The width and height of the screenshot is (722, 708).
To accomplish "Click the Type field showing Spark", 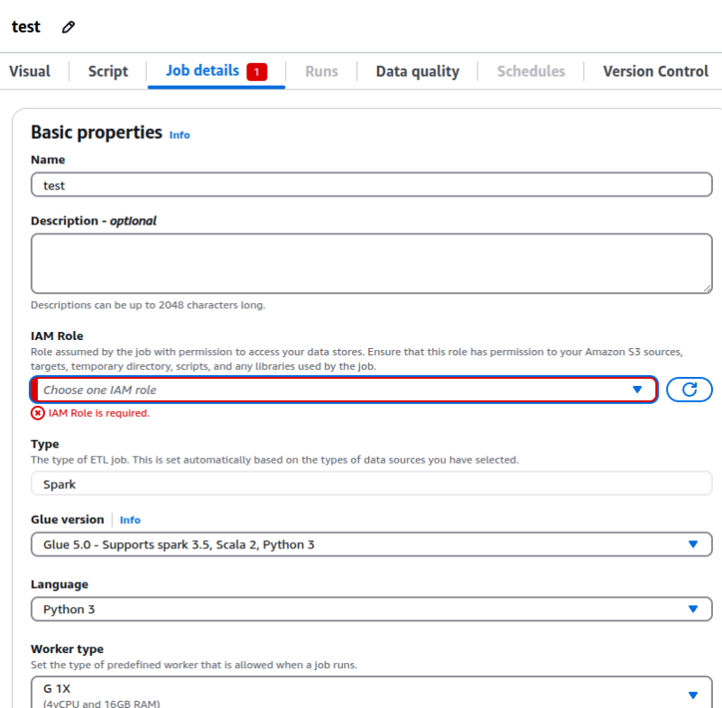I will [371, 484].
